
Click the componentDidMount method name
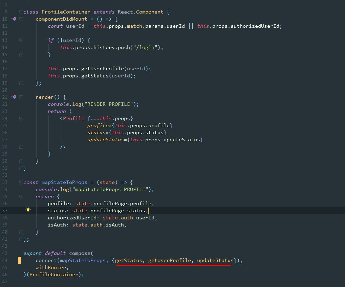coord(61,19)
